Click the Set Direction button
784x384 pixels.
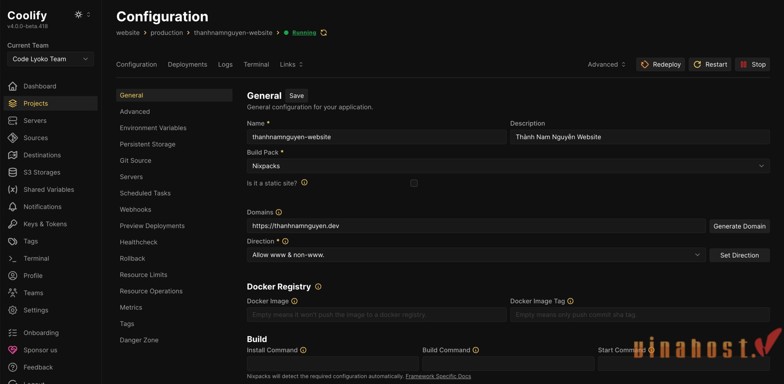click(740, 255)
